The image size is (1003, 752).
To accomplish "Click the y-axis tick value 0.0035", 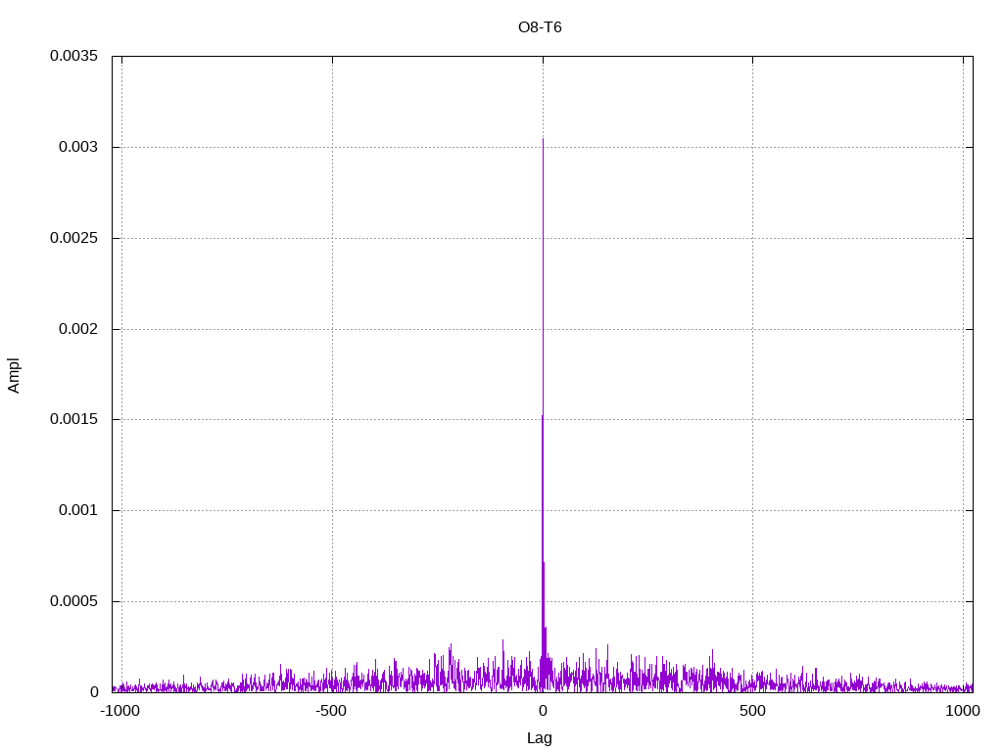I will click(74, 56).
